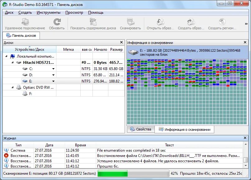
Task: Open the Помощь menu
Action: [96, 12]
